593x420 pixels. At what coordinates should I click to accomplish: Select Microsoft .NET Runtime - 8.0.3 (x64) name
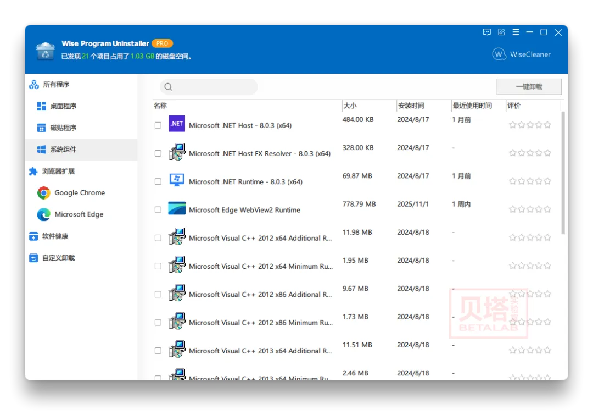point(245,182)
